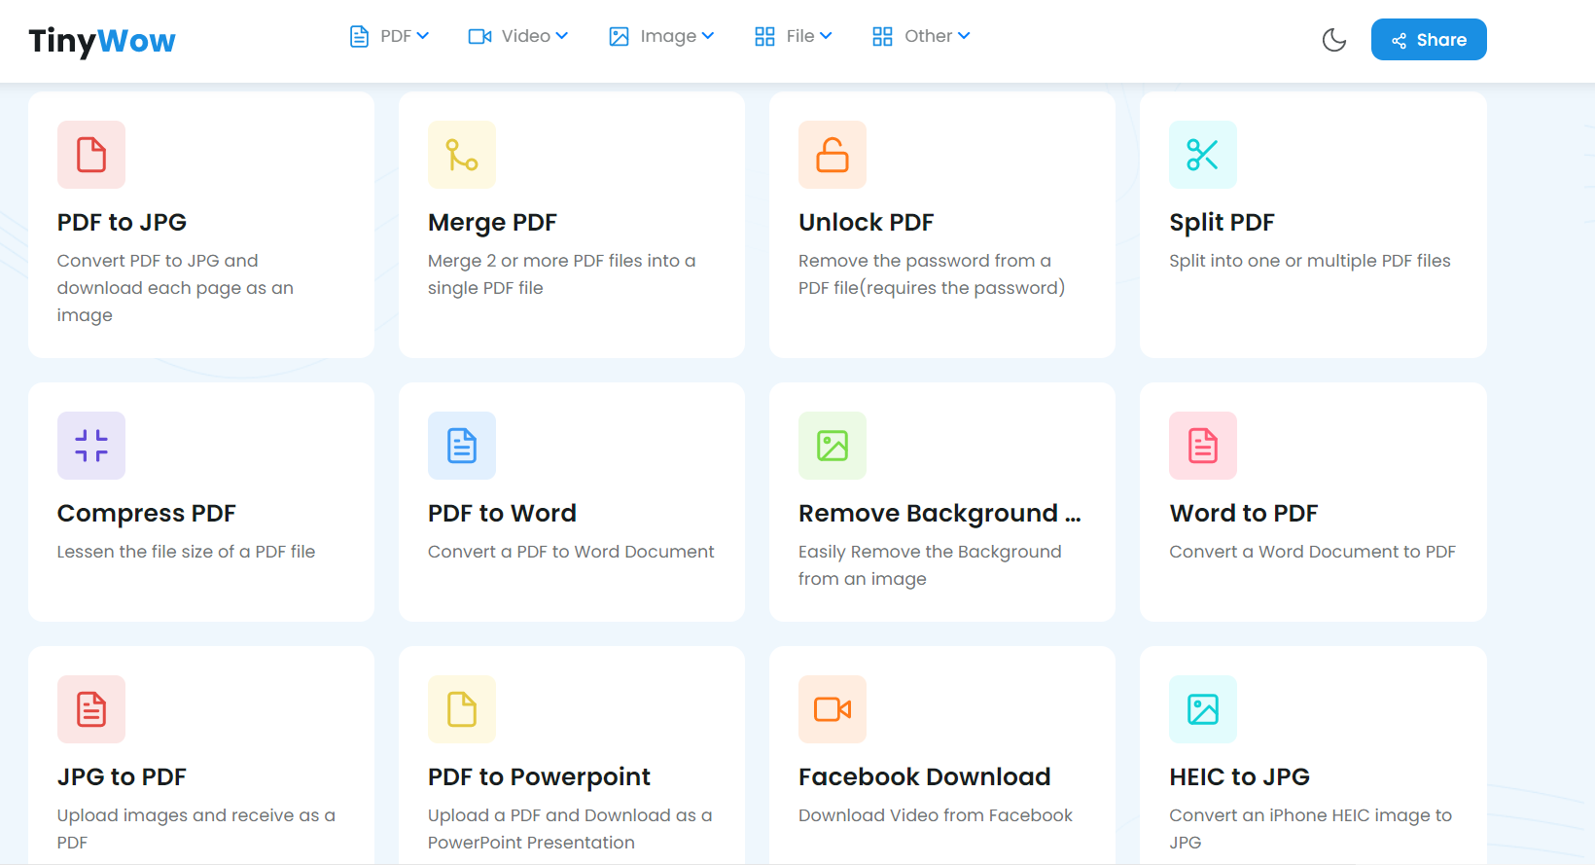
Task: Click the JPG to PDF red document icon
Action: [x=91, y=709]
